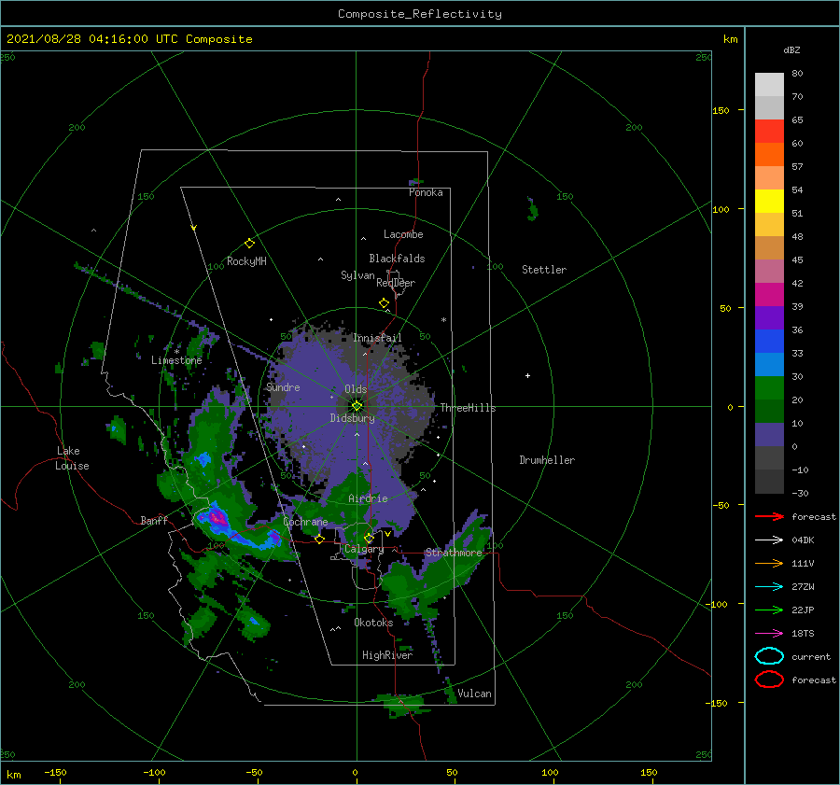Image resolution: width=840 pixels, height=785 pixels.
Task: Select the 80 dBZ light gray swatch
Action: coord(769,84)
